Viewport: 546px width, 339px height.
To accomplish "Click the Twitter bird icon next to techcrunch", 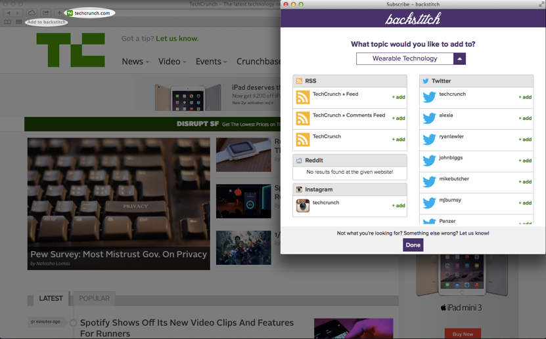I will (429, 97).
